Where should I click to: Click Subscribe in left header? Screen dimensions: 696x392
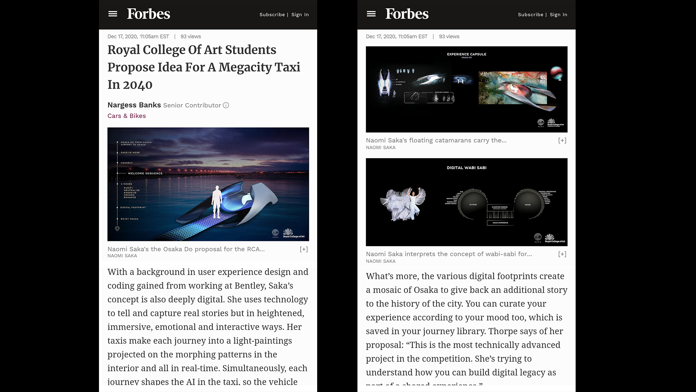[272, 15]
